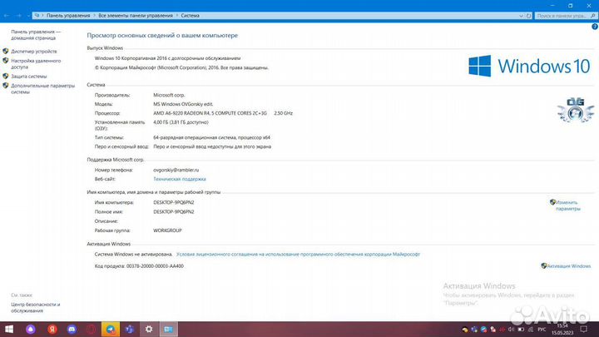
Task: Open recent locations dropdown arrow
Action: pyautogui.click(x=28, y=16)
